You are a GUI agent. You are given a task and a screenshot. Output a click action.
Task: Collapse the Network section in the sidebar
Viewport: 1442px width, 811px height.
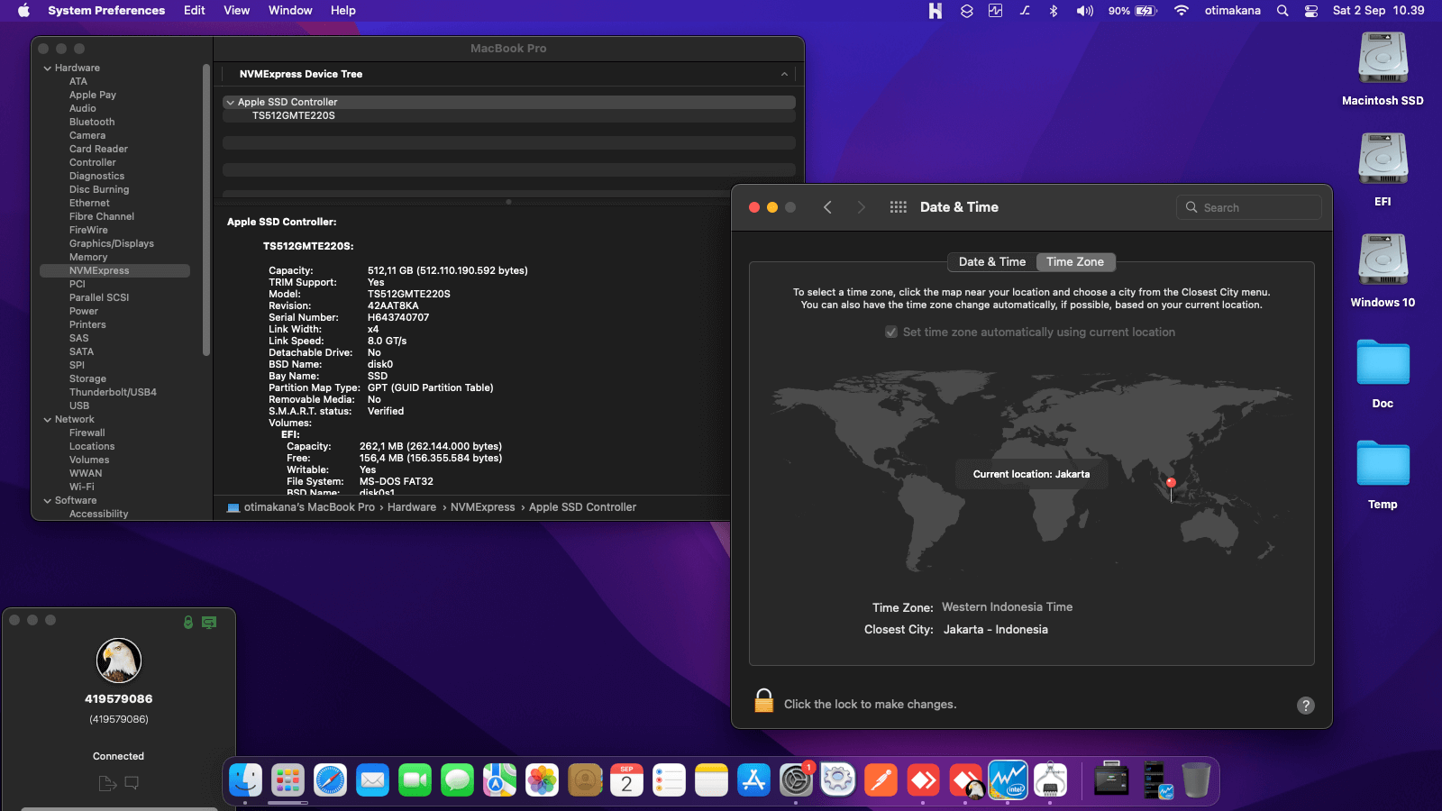[48, 420]
